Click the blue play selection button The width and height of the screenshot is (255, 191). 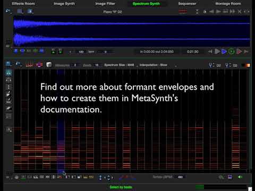[x=224, y=51]
